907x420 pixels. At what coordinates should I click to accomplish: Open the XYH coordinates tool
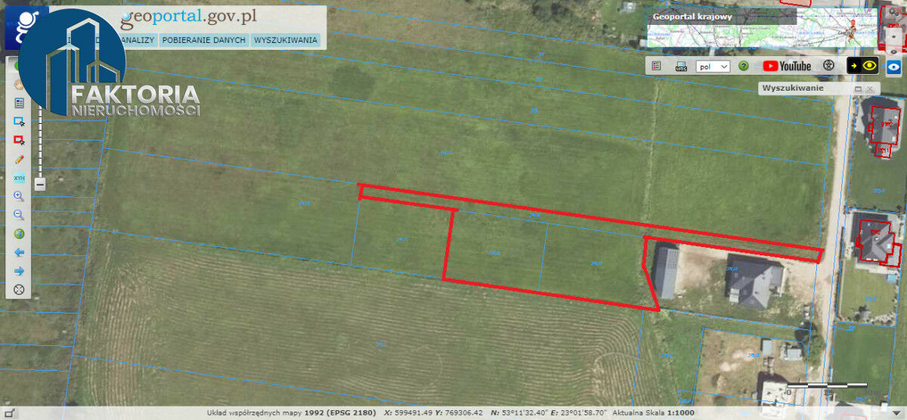(x=19, y=178)
